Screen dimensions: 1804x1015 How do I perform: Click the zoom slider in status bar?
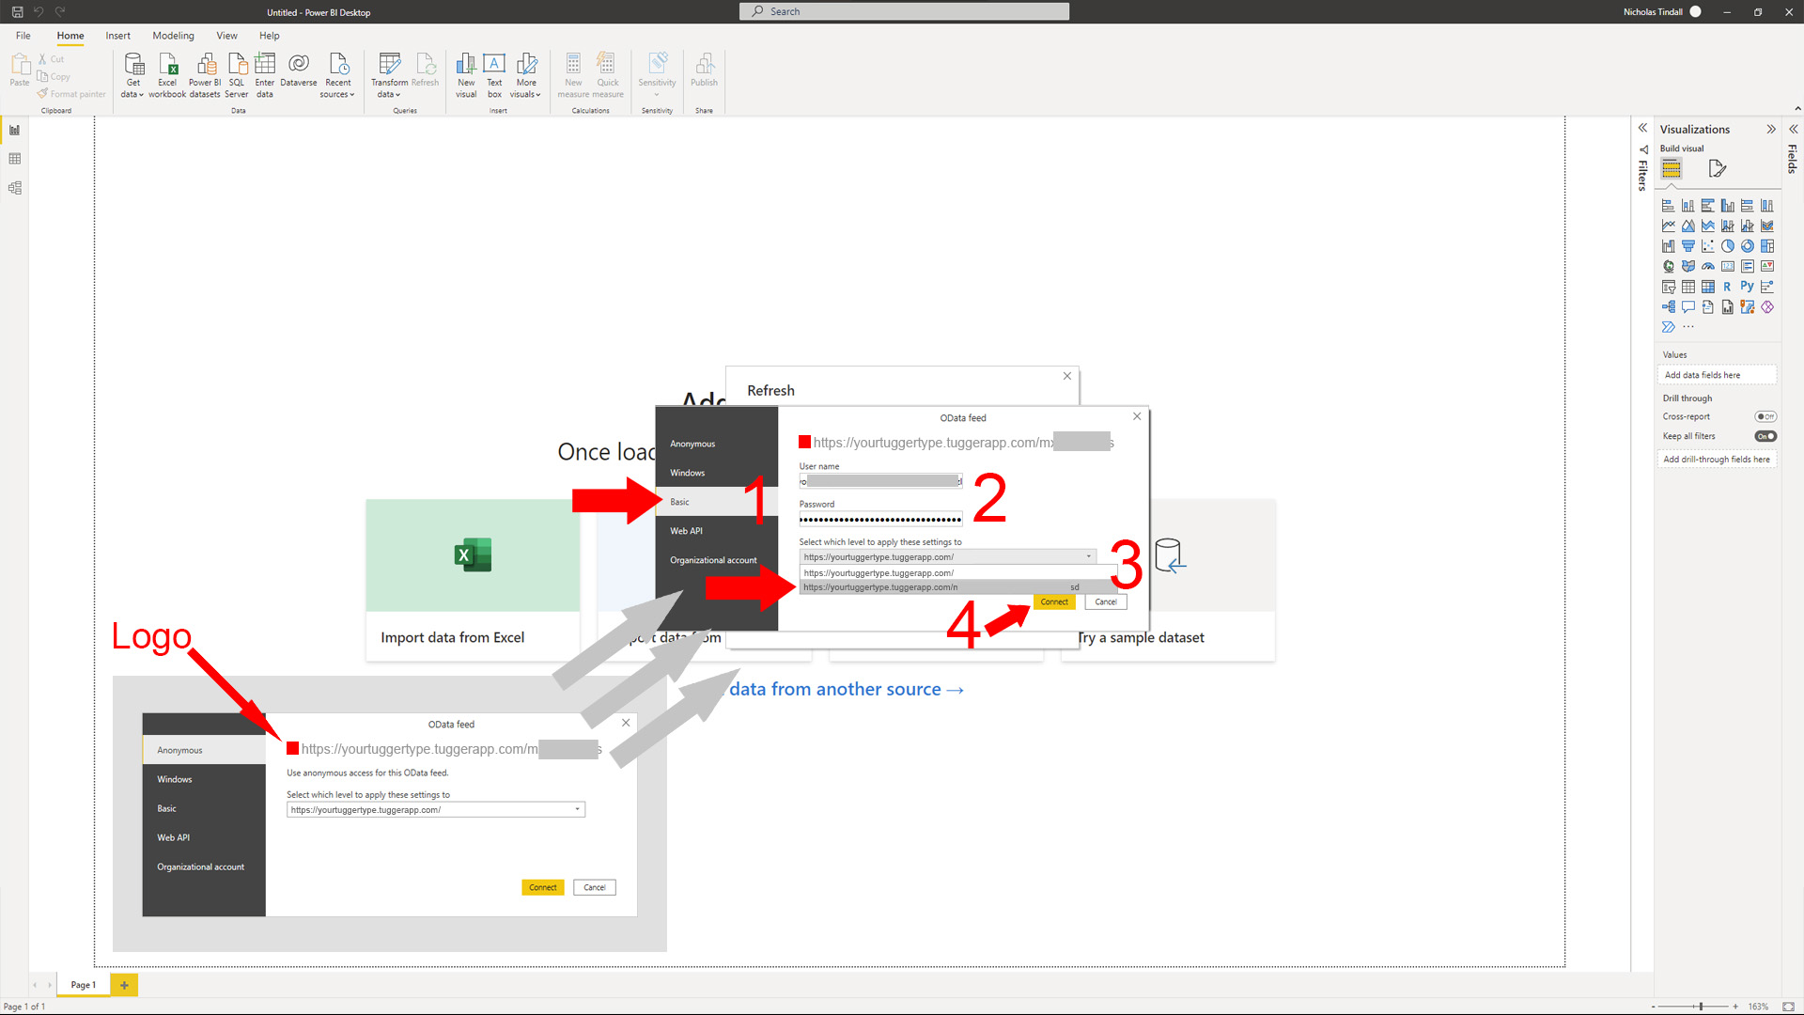coord(1701,1007)
